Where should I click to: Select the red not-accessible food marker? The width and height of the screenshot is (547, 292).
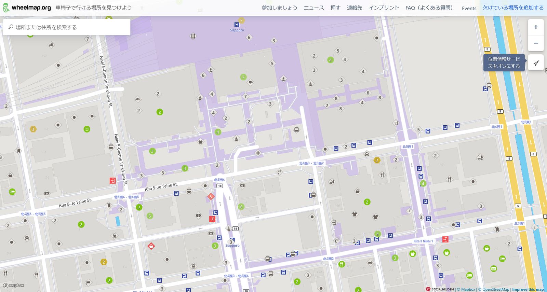click(151, 246)
